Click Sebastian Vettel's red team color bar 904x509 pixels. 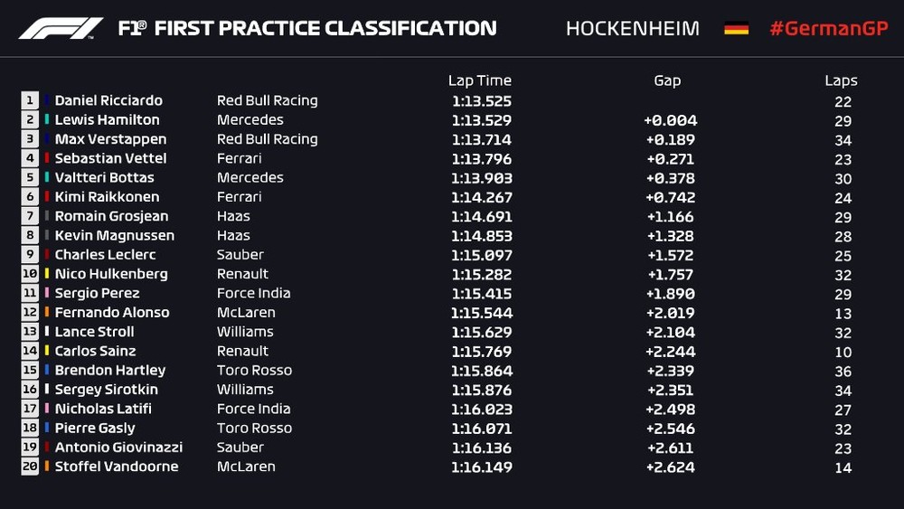(x=47, y=158)
